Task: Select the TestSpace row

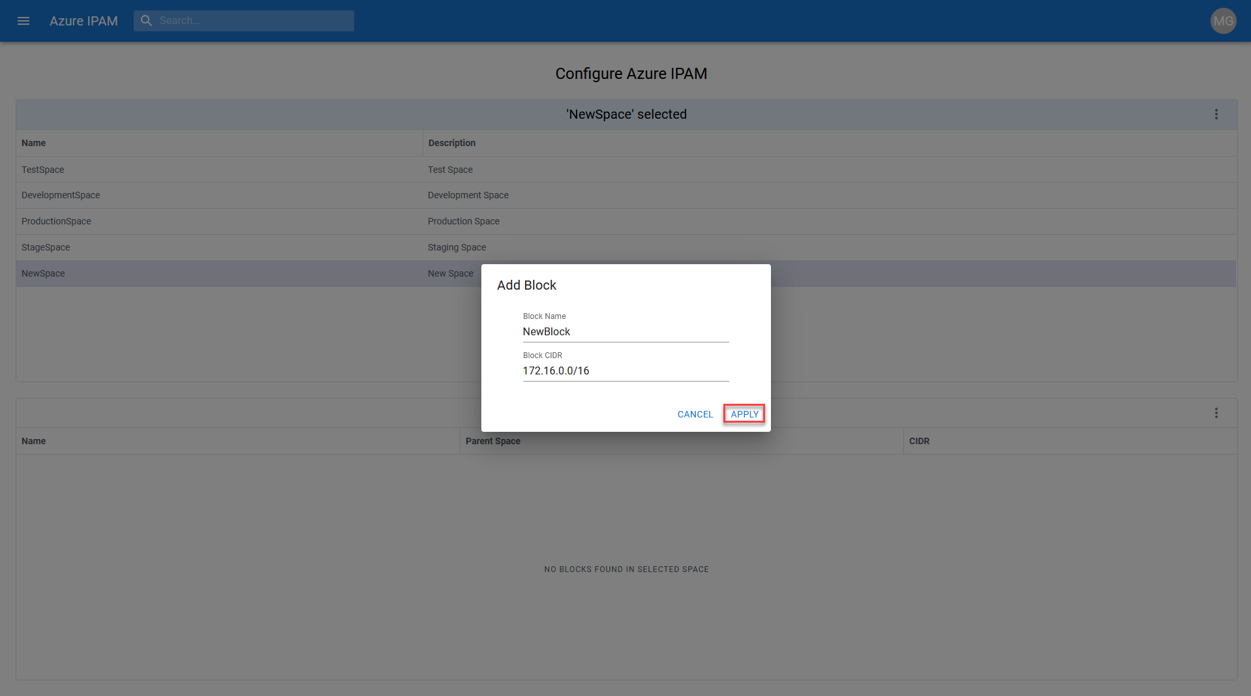Action: [626, 170]
